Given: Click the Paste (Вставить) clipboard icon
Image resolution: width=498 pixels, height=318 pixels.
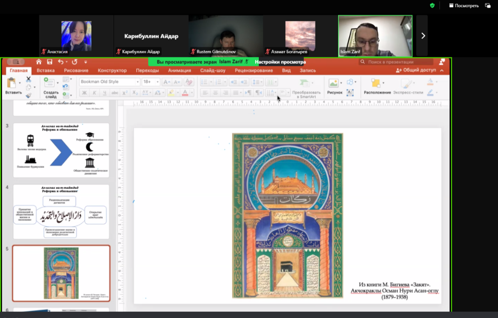Looking at the screenshot, I should pyautogui.click(x=12, y=83).
